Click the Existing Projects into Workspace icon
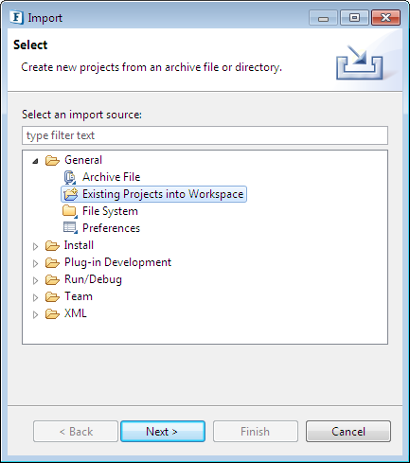This screenshot has height=463, width=410. (x=70, y=194)
